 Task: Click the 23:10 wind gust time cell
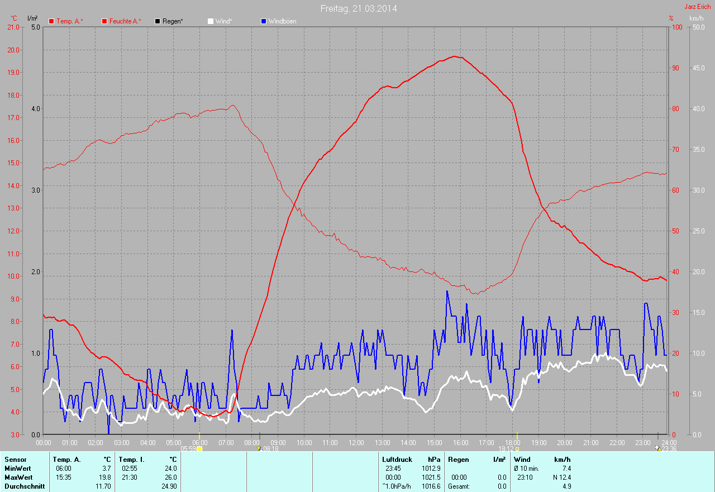coord(525,477)
